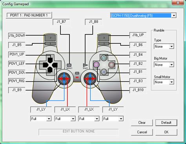Click the right shoulder button 1 on gamepad
The image size is (186, 144).
click(104, 43)
